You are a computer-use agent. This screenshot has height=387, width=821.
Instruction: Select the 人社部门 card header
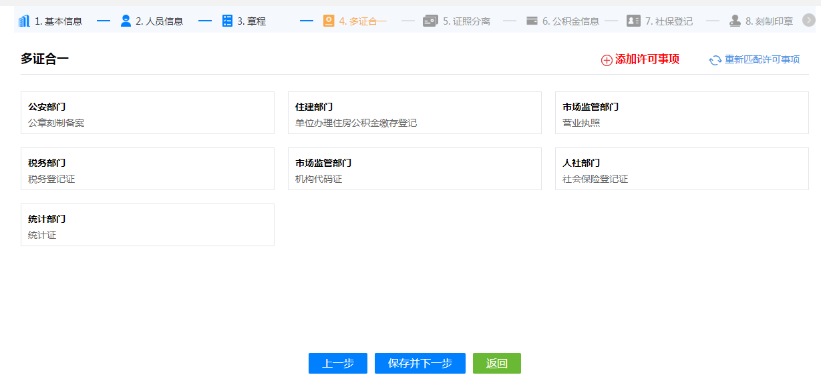581,163
